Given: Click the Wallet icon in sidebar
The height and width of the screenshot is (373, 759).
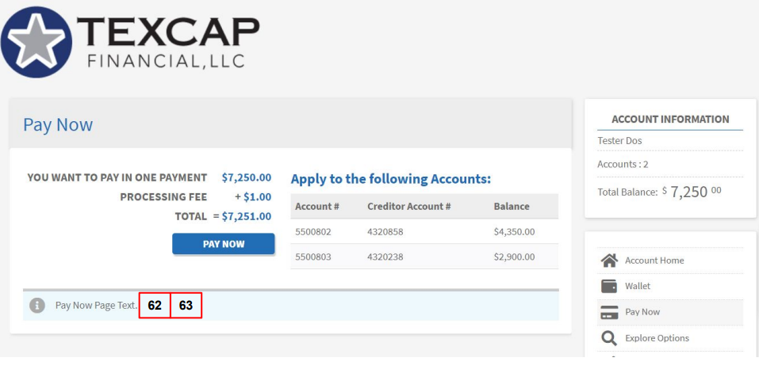Looking at the screenshot, I should tap(609, 286).
